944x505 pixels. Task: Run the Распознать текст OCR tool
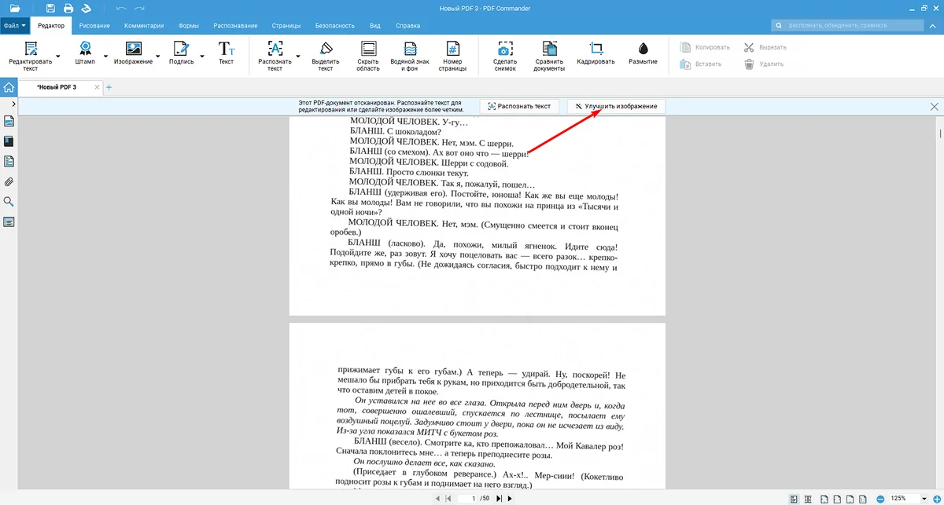point(275,56)
